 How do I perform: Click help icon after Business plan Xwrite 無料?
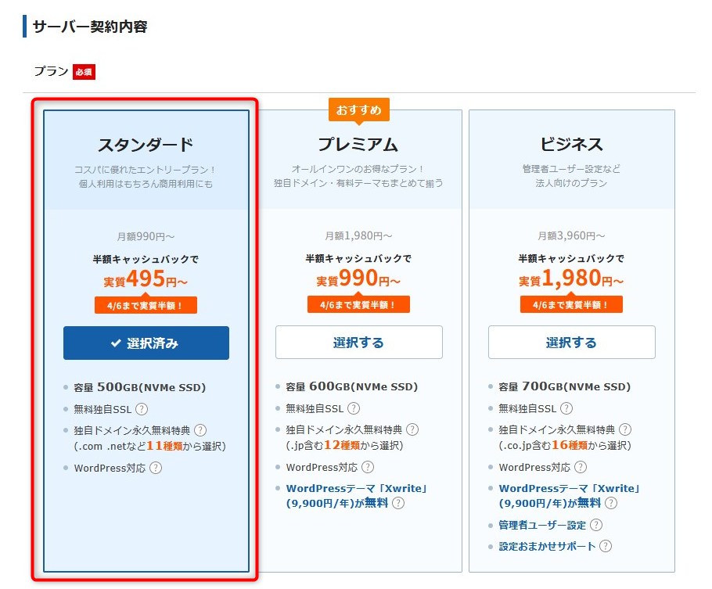[611, 503]
